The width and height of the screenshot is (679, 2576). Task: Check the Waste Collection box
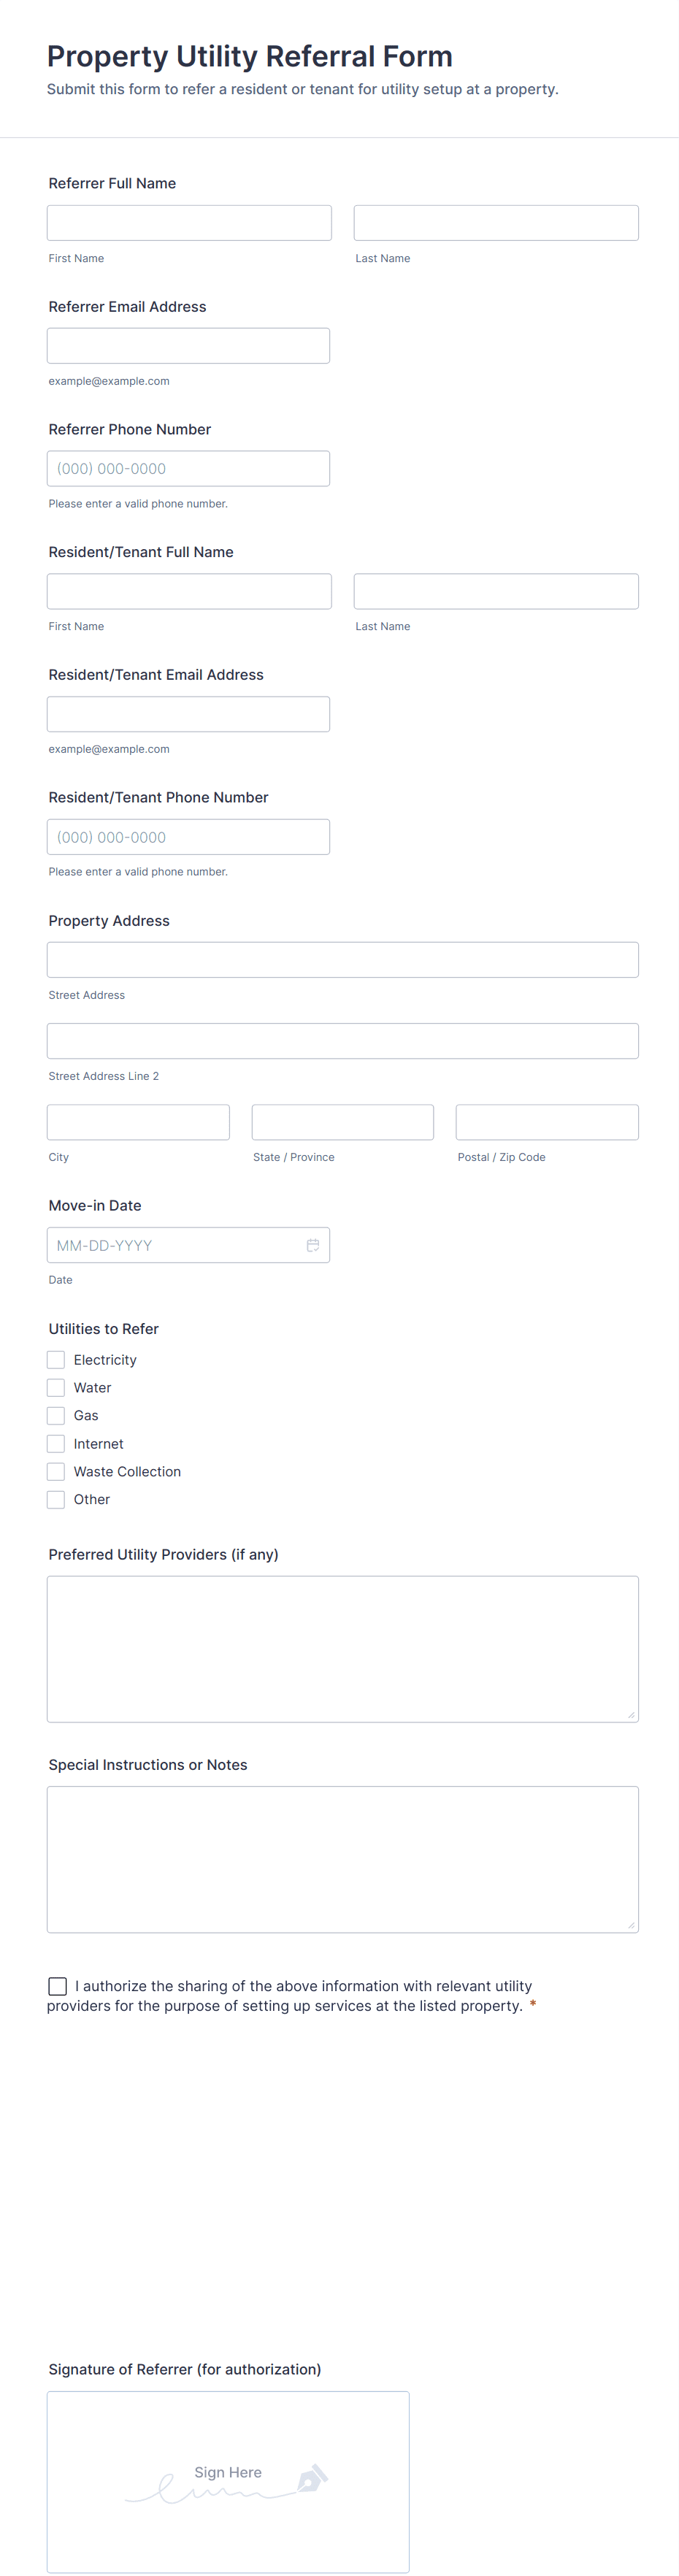56,1471
